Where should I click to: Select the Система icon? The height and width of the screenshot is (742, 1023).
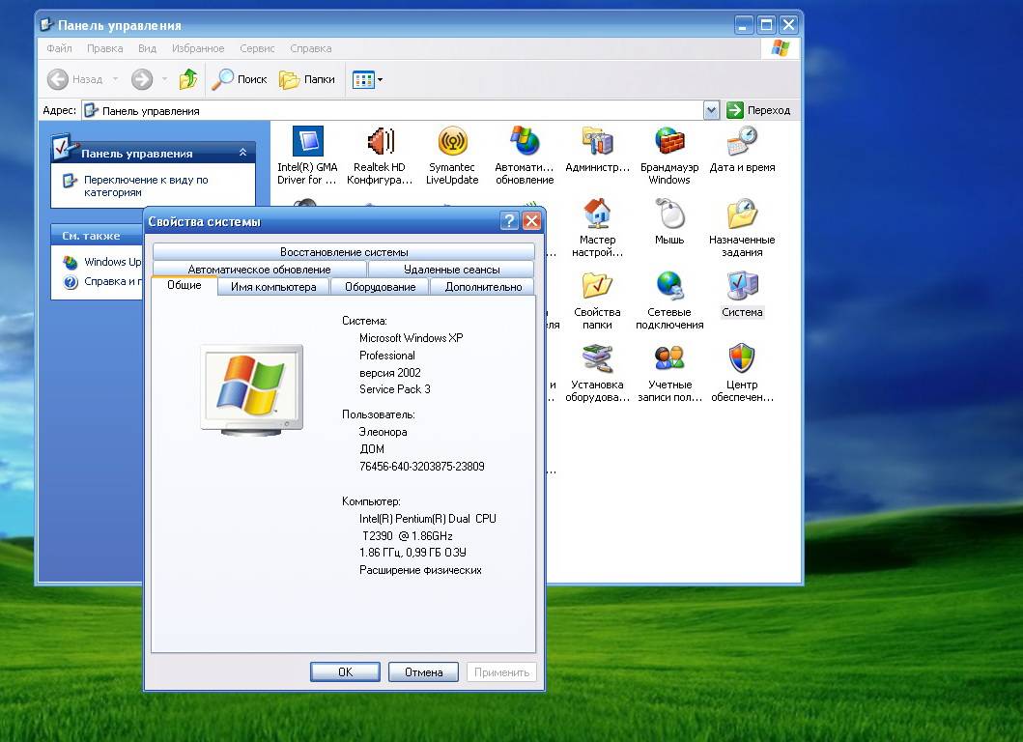(x=743, y=295)
